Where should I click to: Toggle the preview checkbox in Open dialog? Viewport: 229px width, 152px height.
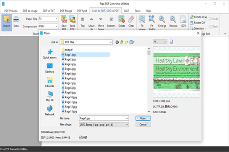click(x=80, y=137)
